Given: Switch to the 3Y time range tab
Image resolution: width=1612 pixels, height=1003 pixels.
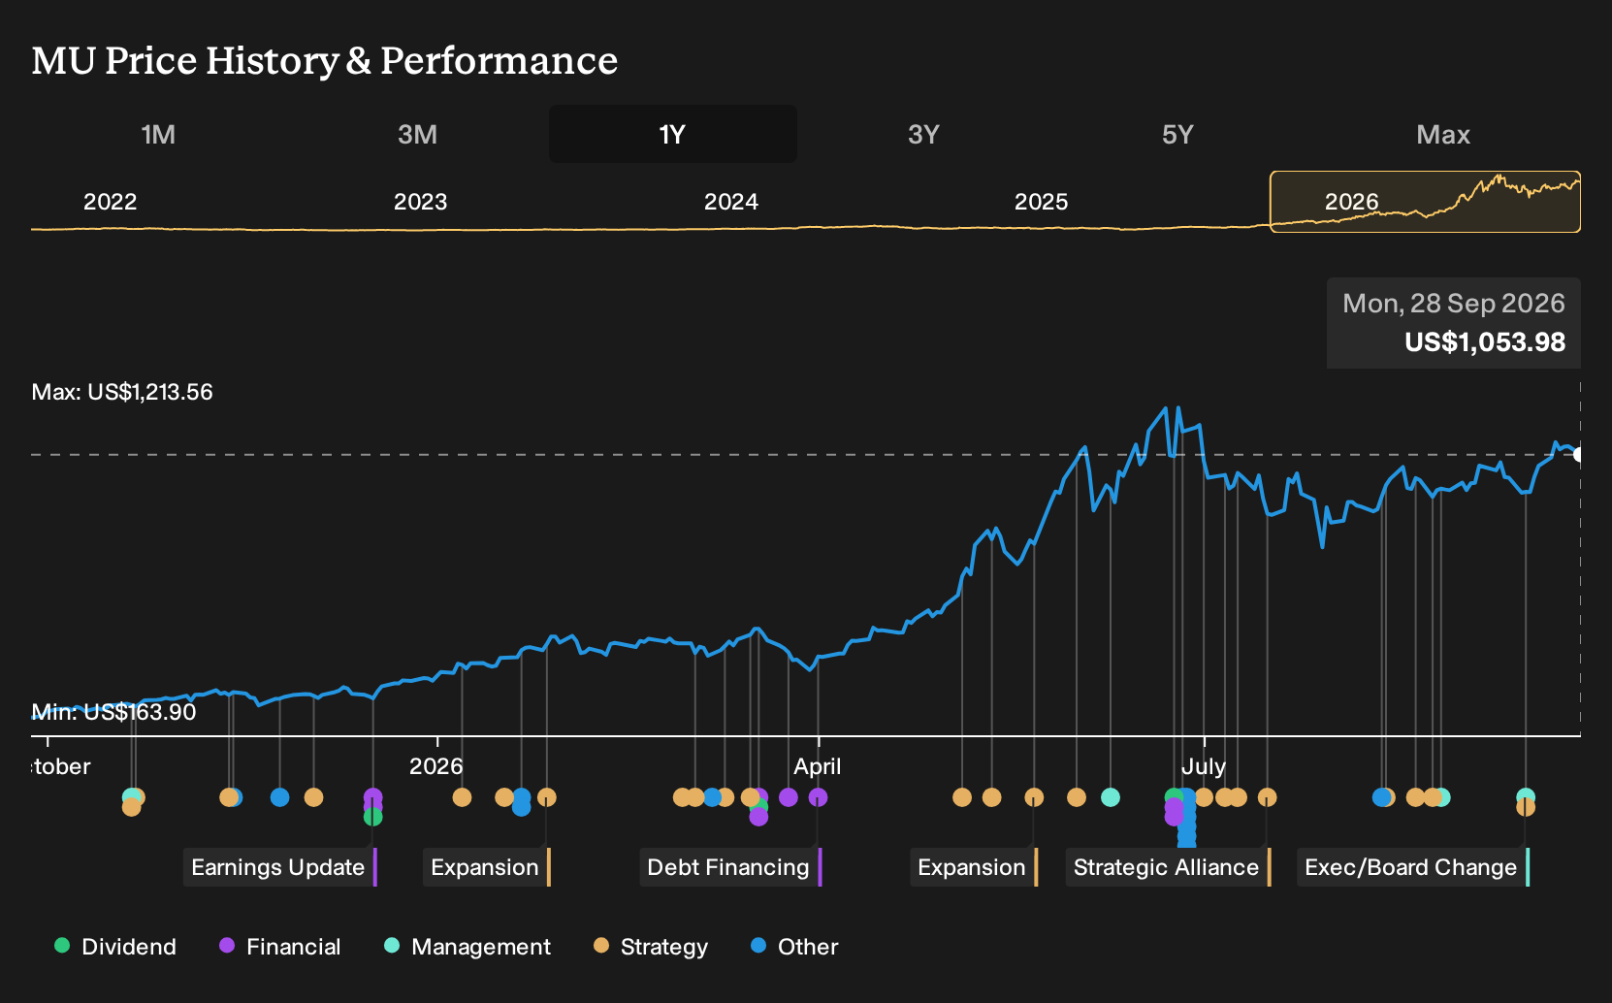Looking at the screenshot, I should (x=923, y=134).
